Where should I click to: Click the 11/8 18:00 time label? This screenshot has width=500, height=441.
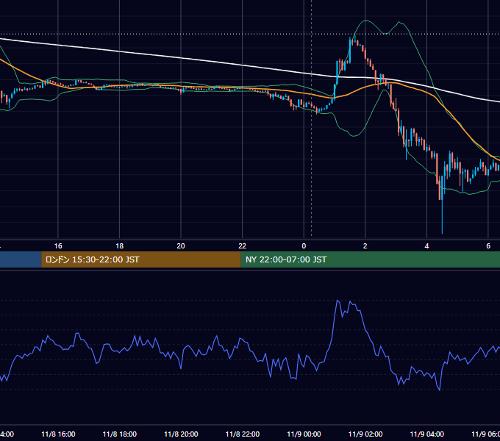pos(120,434)
